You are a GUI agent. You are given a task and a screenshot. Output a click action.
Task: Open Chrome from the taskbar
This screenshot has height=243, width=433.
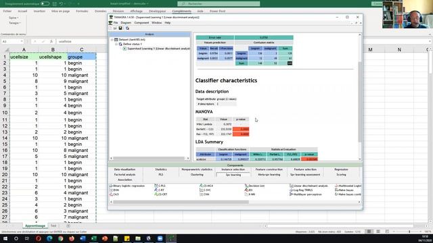point(60,238)
